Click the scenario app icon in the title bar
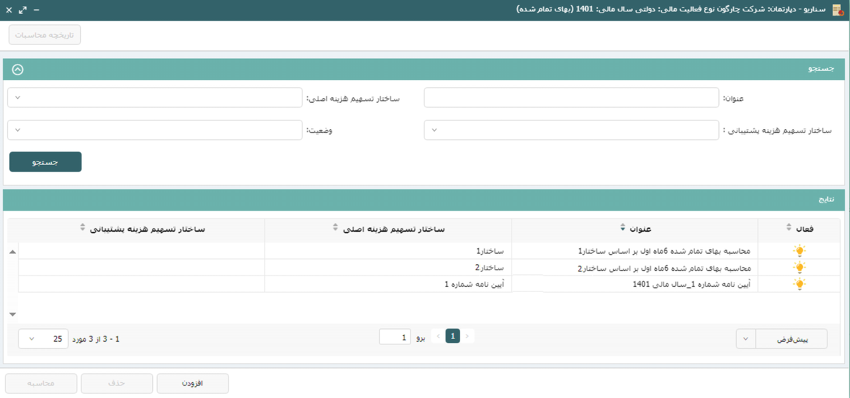 (837, 10)
